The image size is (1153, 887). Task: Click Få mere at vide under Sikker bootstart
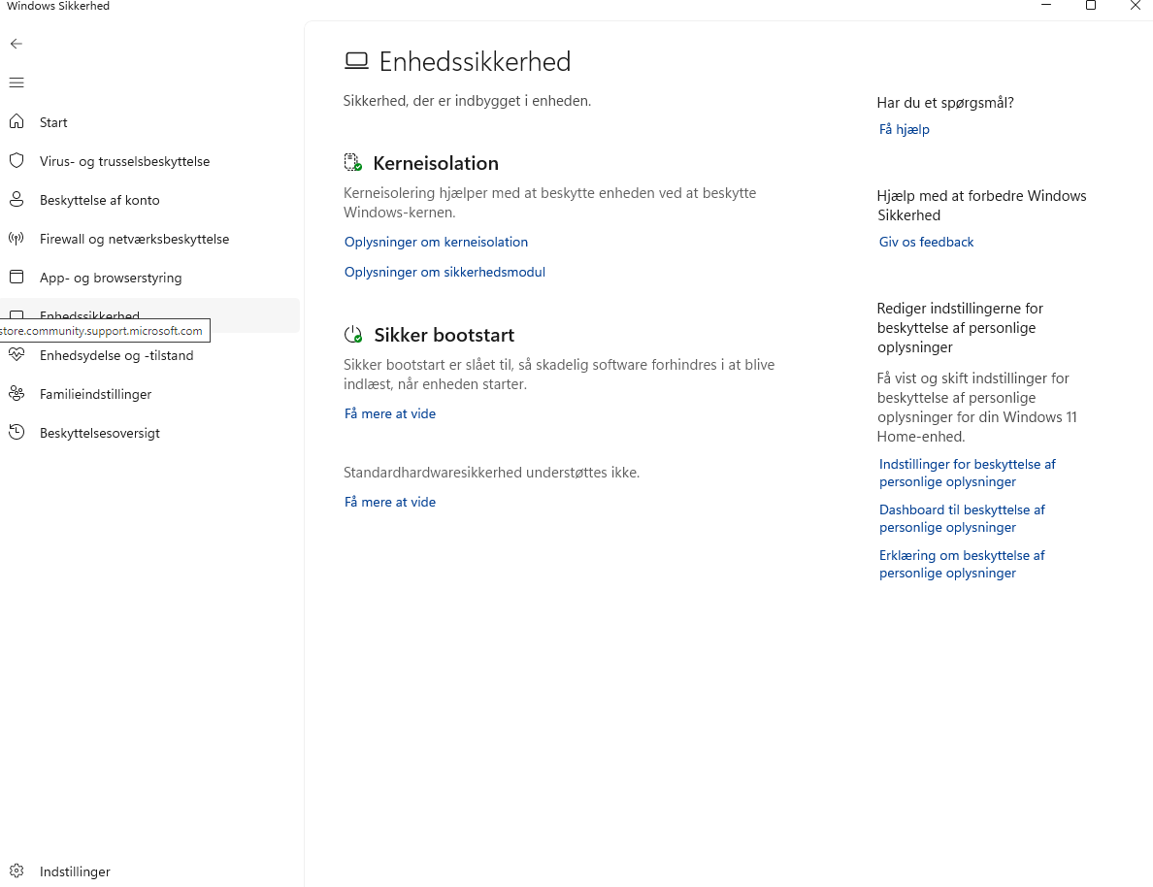pyautogui.click(x=390, y=414)
